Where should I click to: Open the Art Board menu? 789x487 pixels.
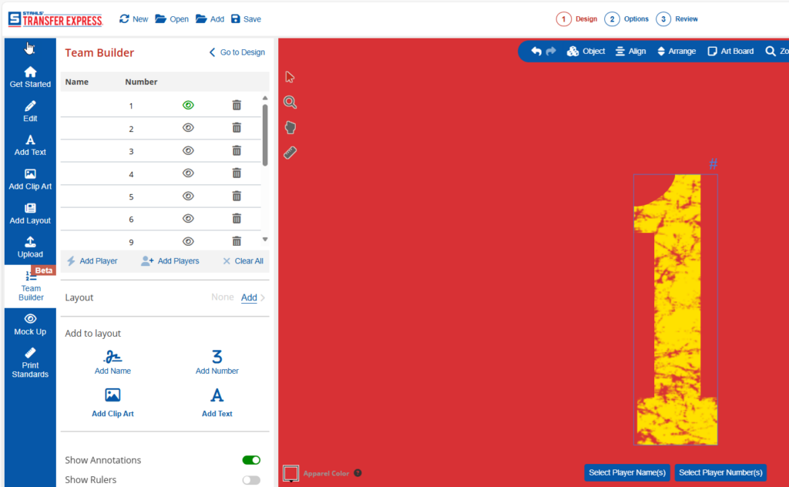(x=730, y=52)
